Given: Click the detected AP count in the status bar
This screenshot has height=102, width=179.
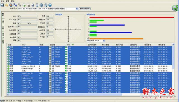Looking at the screenshot, I should [x=7, y=101].
